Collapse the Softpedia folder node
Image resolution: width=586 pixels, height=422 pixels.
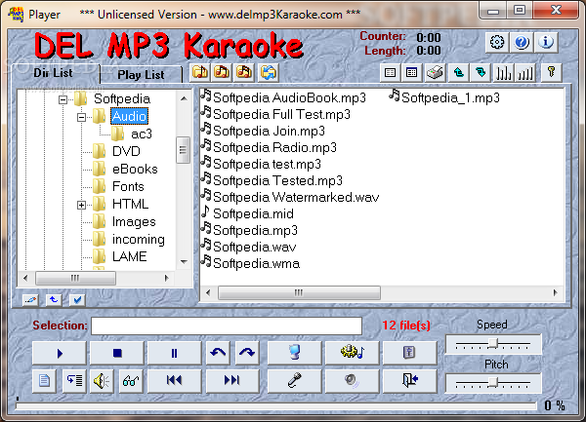coord(63,99)
